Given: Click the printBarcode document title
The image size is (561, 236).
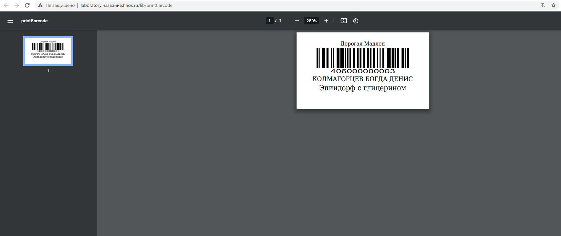Looking at the screenshot, I should click(x=34, y=21).
